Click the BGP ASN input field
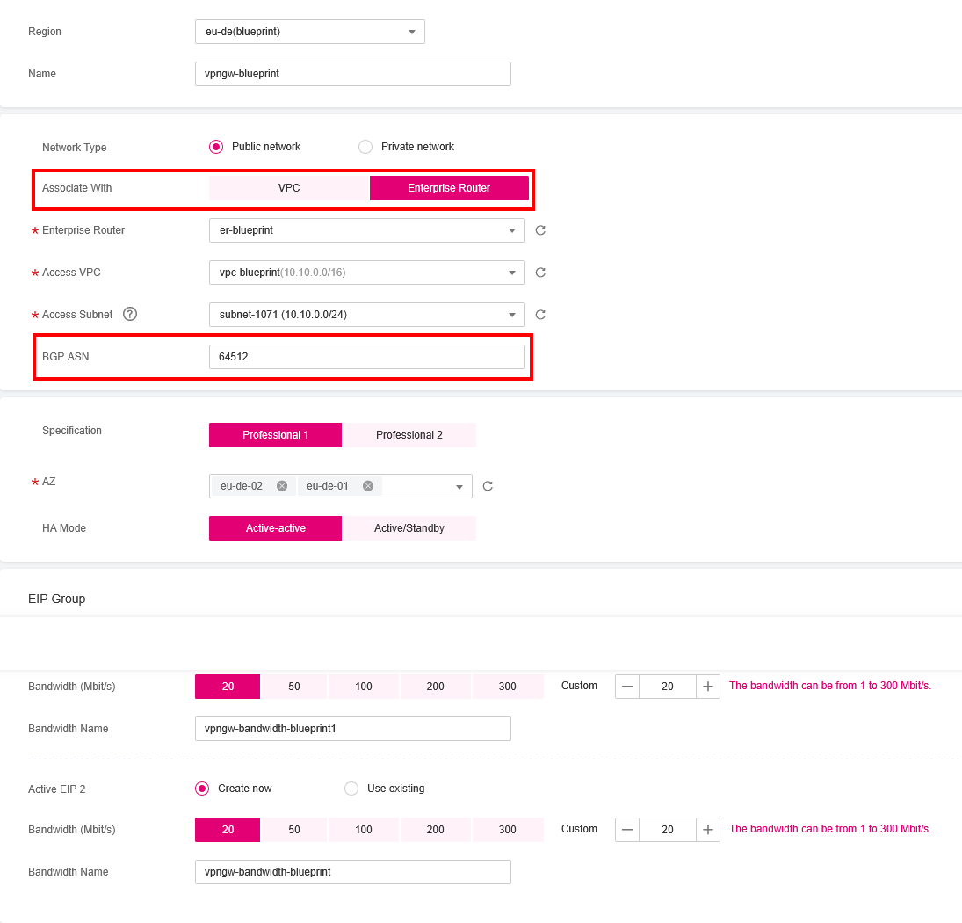Screen dimensions: 962x923 (x=366, y=357)
